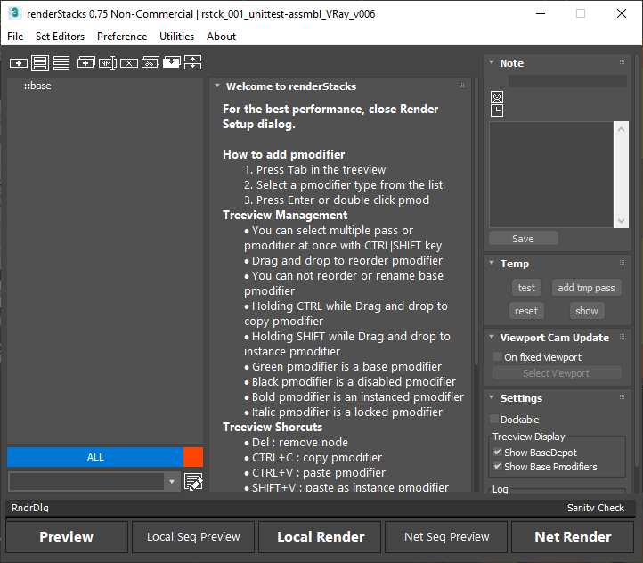Click the grip handle of Viewport Cam Update

622,337
